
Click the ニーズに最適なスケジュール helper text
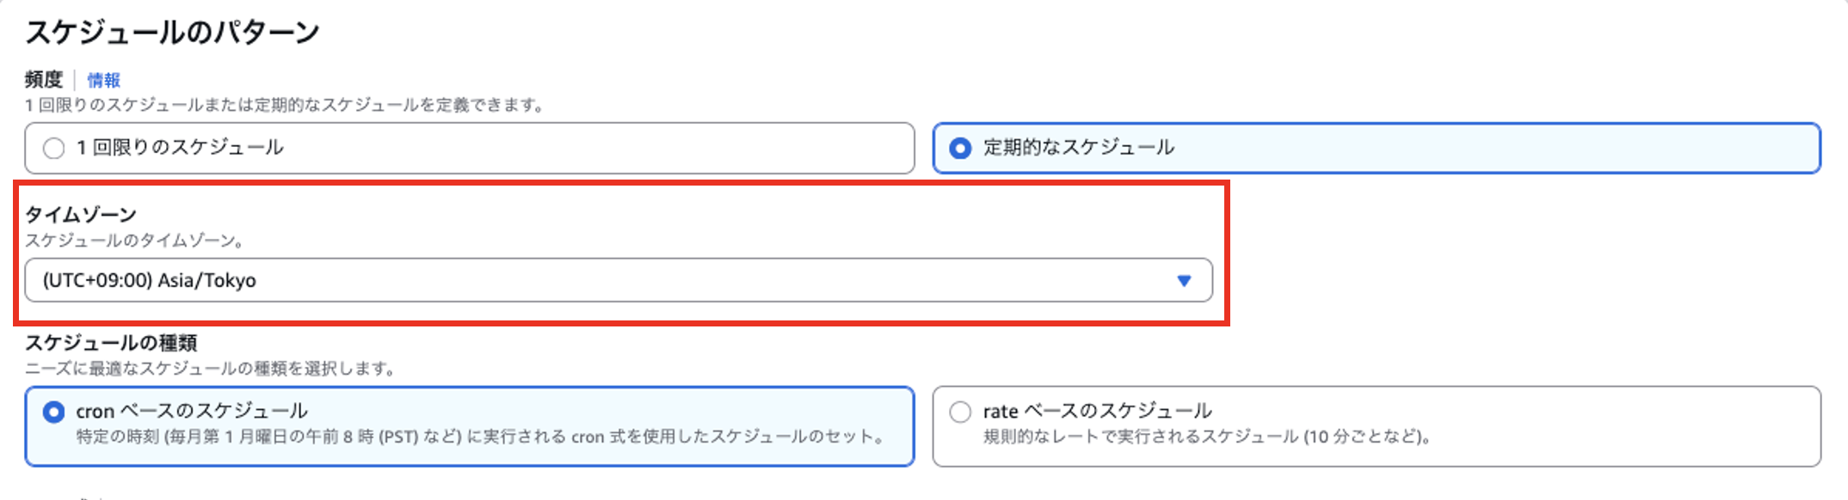[x=211, y=369]
